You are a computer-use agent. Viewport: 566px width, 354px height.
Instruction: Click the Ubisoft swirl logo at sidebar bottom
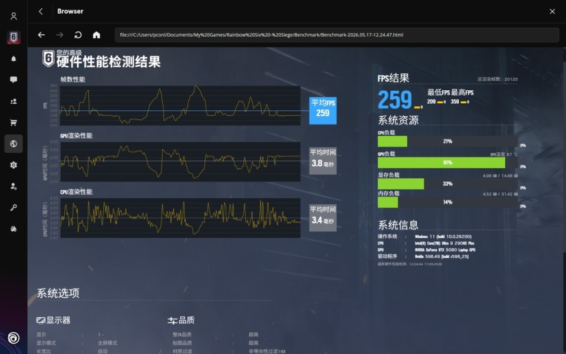14,338
